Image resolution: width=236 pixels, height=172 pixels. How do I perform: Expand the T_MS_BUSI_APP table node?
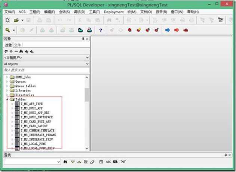click(x=12, y=108)
